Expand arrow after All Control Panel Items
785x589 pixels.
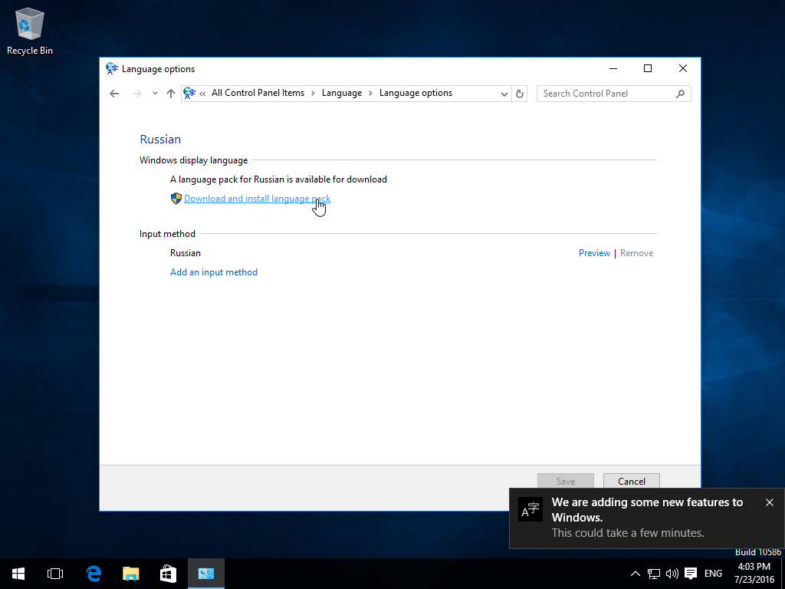point(313,93)
